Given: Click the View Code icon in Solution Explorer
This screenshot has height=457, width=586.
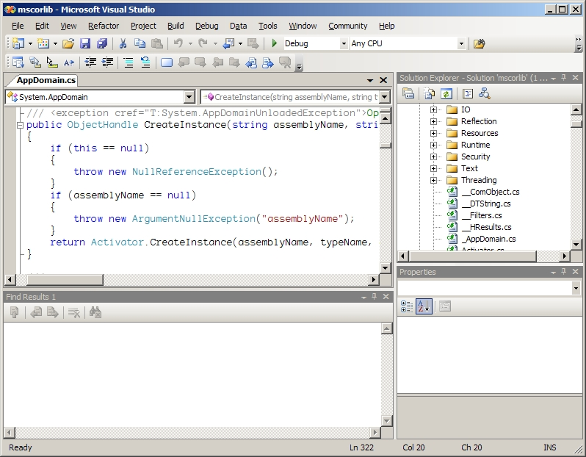Looking at the screenshot, I should [468, 93].
